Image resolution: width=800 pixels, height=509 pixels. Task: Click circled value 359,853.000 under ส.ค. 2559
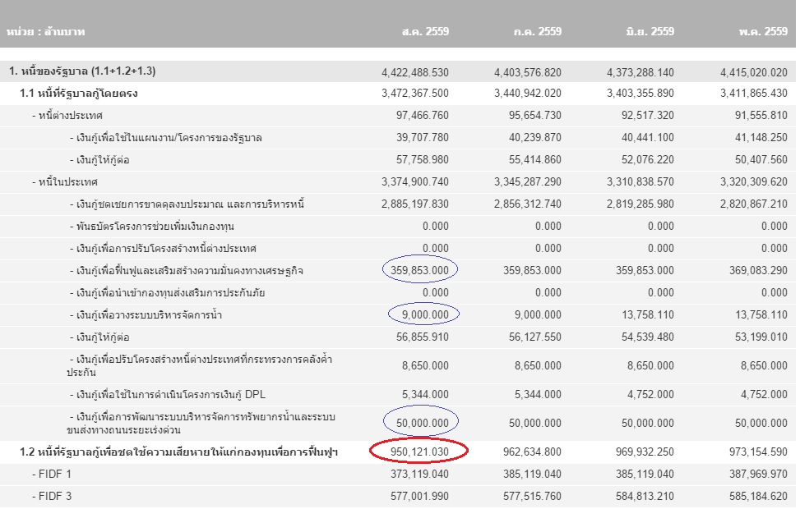(419, 270)
